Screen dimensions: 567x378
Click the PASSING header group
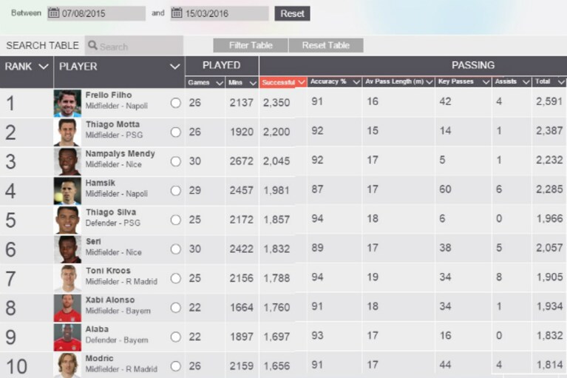pyautogui.click(x=473, y=65)
